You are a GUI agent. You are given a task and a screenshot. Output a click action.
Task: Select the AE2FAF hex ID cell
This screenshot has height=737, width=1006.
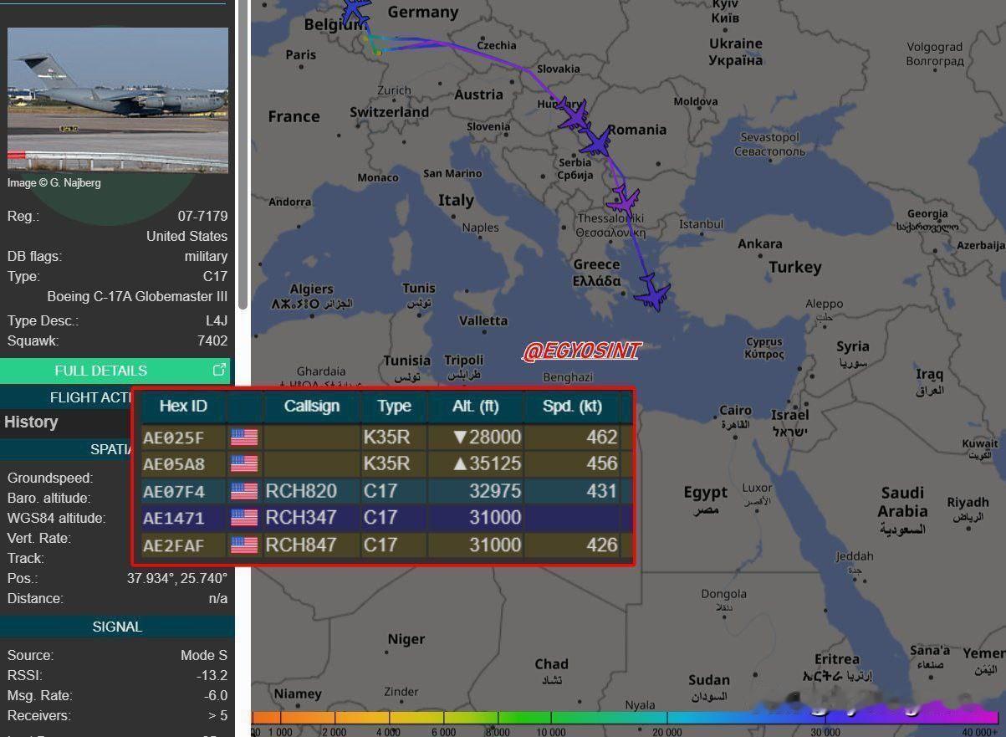click(x=173, y=545)
